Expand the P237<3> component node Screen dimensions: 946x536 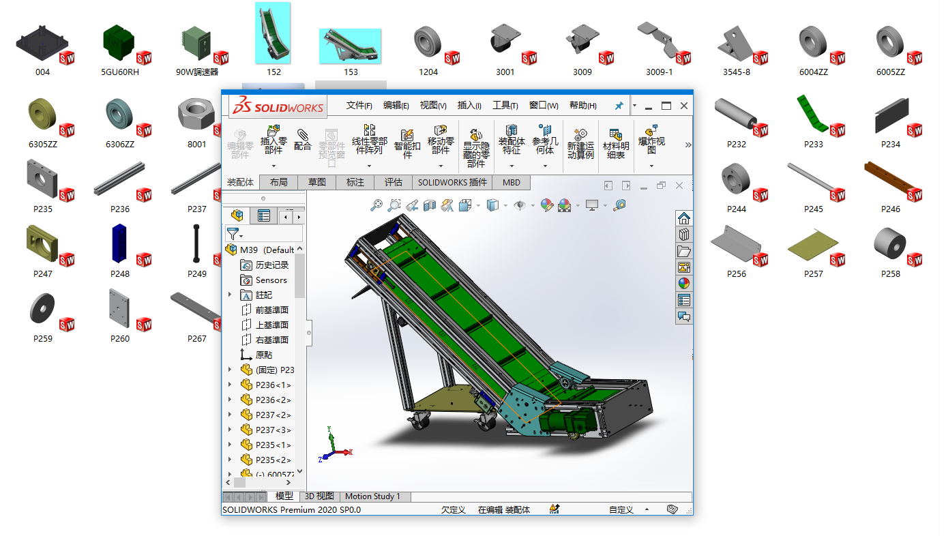230,430
